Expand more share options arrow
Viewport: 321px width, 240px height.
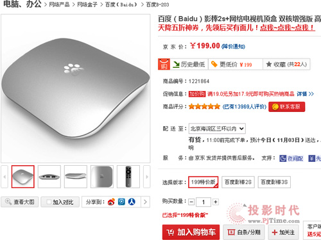click(145, 202)
